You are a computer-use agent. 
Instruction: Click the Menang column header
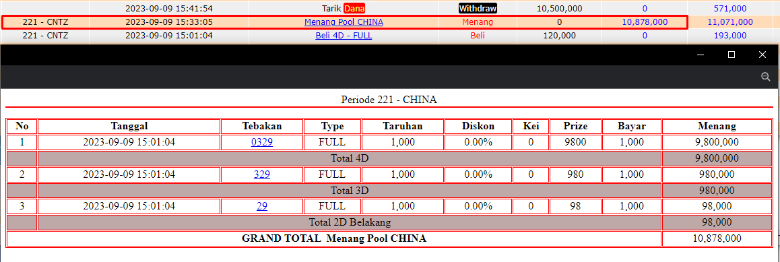point(717,126)
